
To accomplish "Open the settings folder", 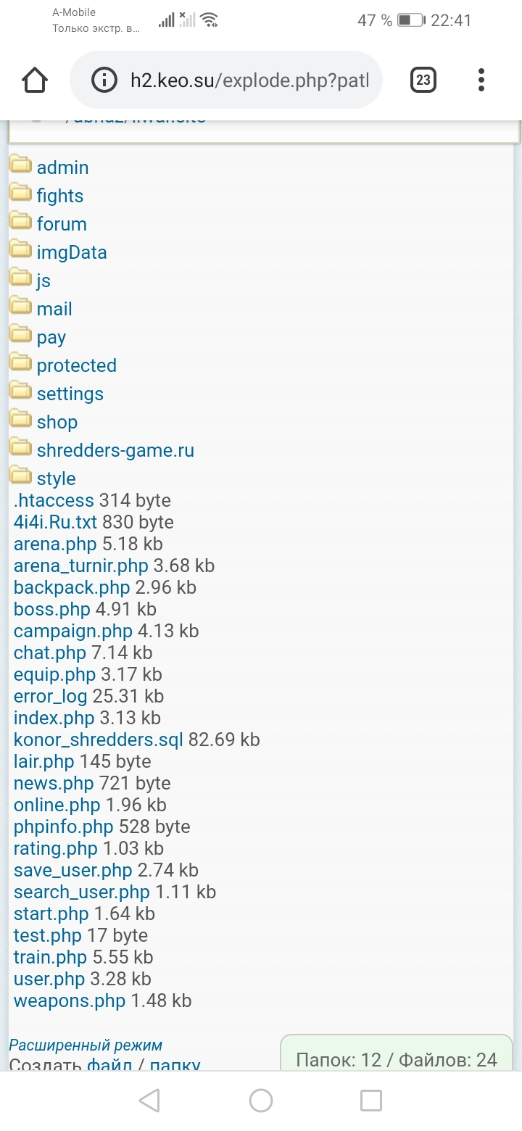I will pos(70,394).
